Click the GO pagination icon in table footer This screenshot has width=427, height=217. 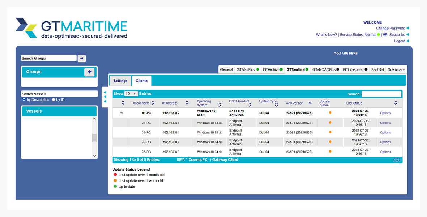397,160
